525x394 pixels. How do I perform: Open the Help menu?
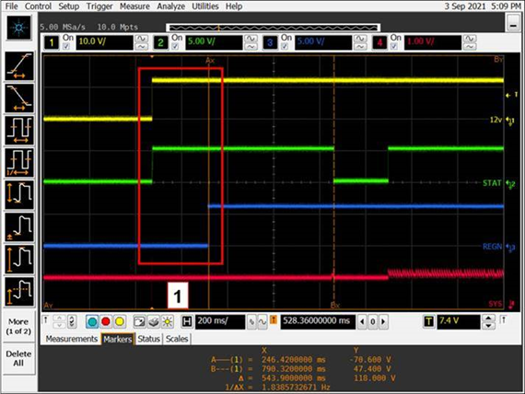[x=234, y=6]
